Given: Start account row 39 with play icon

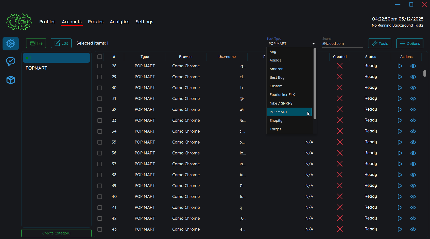Looking at the screenshot, I should pyautogui.click(x=400, y=186).
